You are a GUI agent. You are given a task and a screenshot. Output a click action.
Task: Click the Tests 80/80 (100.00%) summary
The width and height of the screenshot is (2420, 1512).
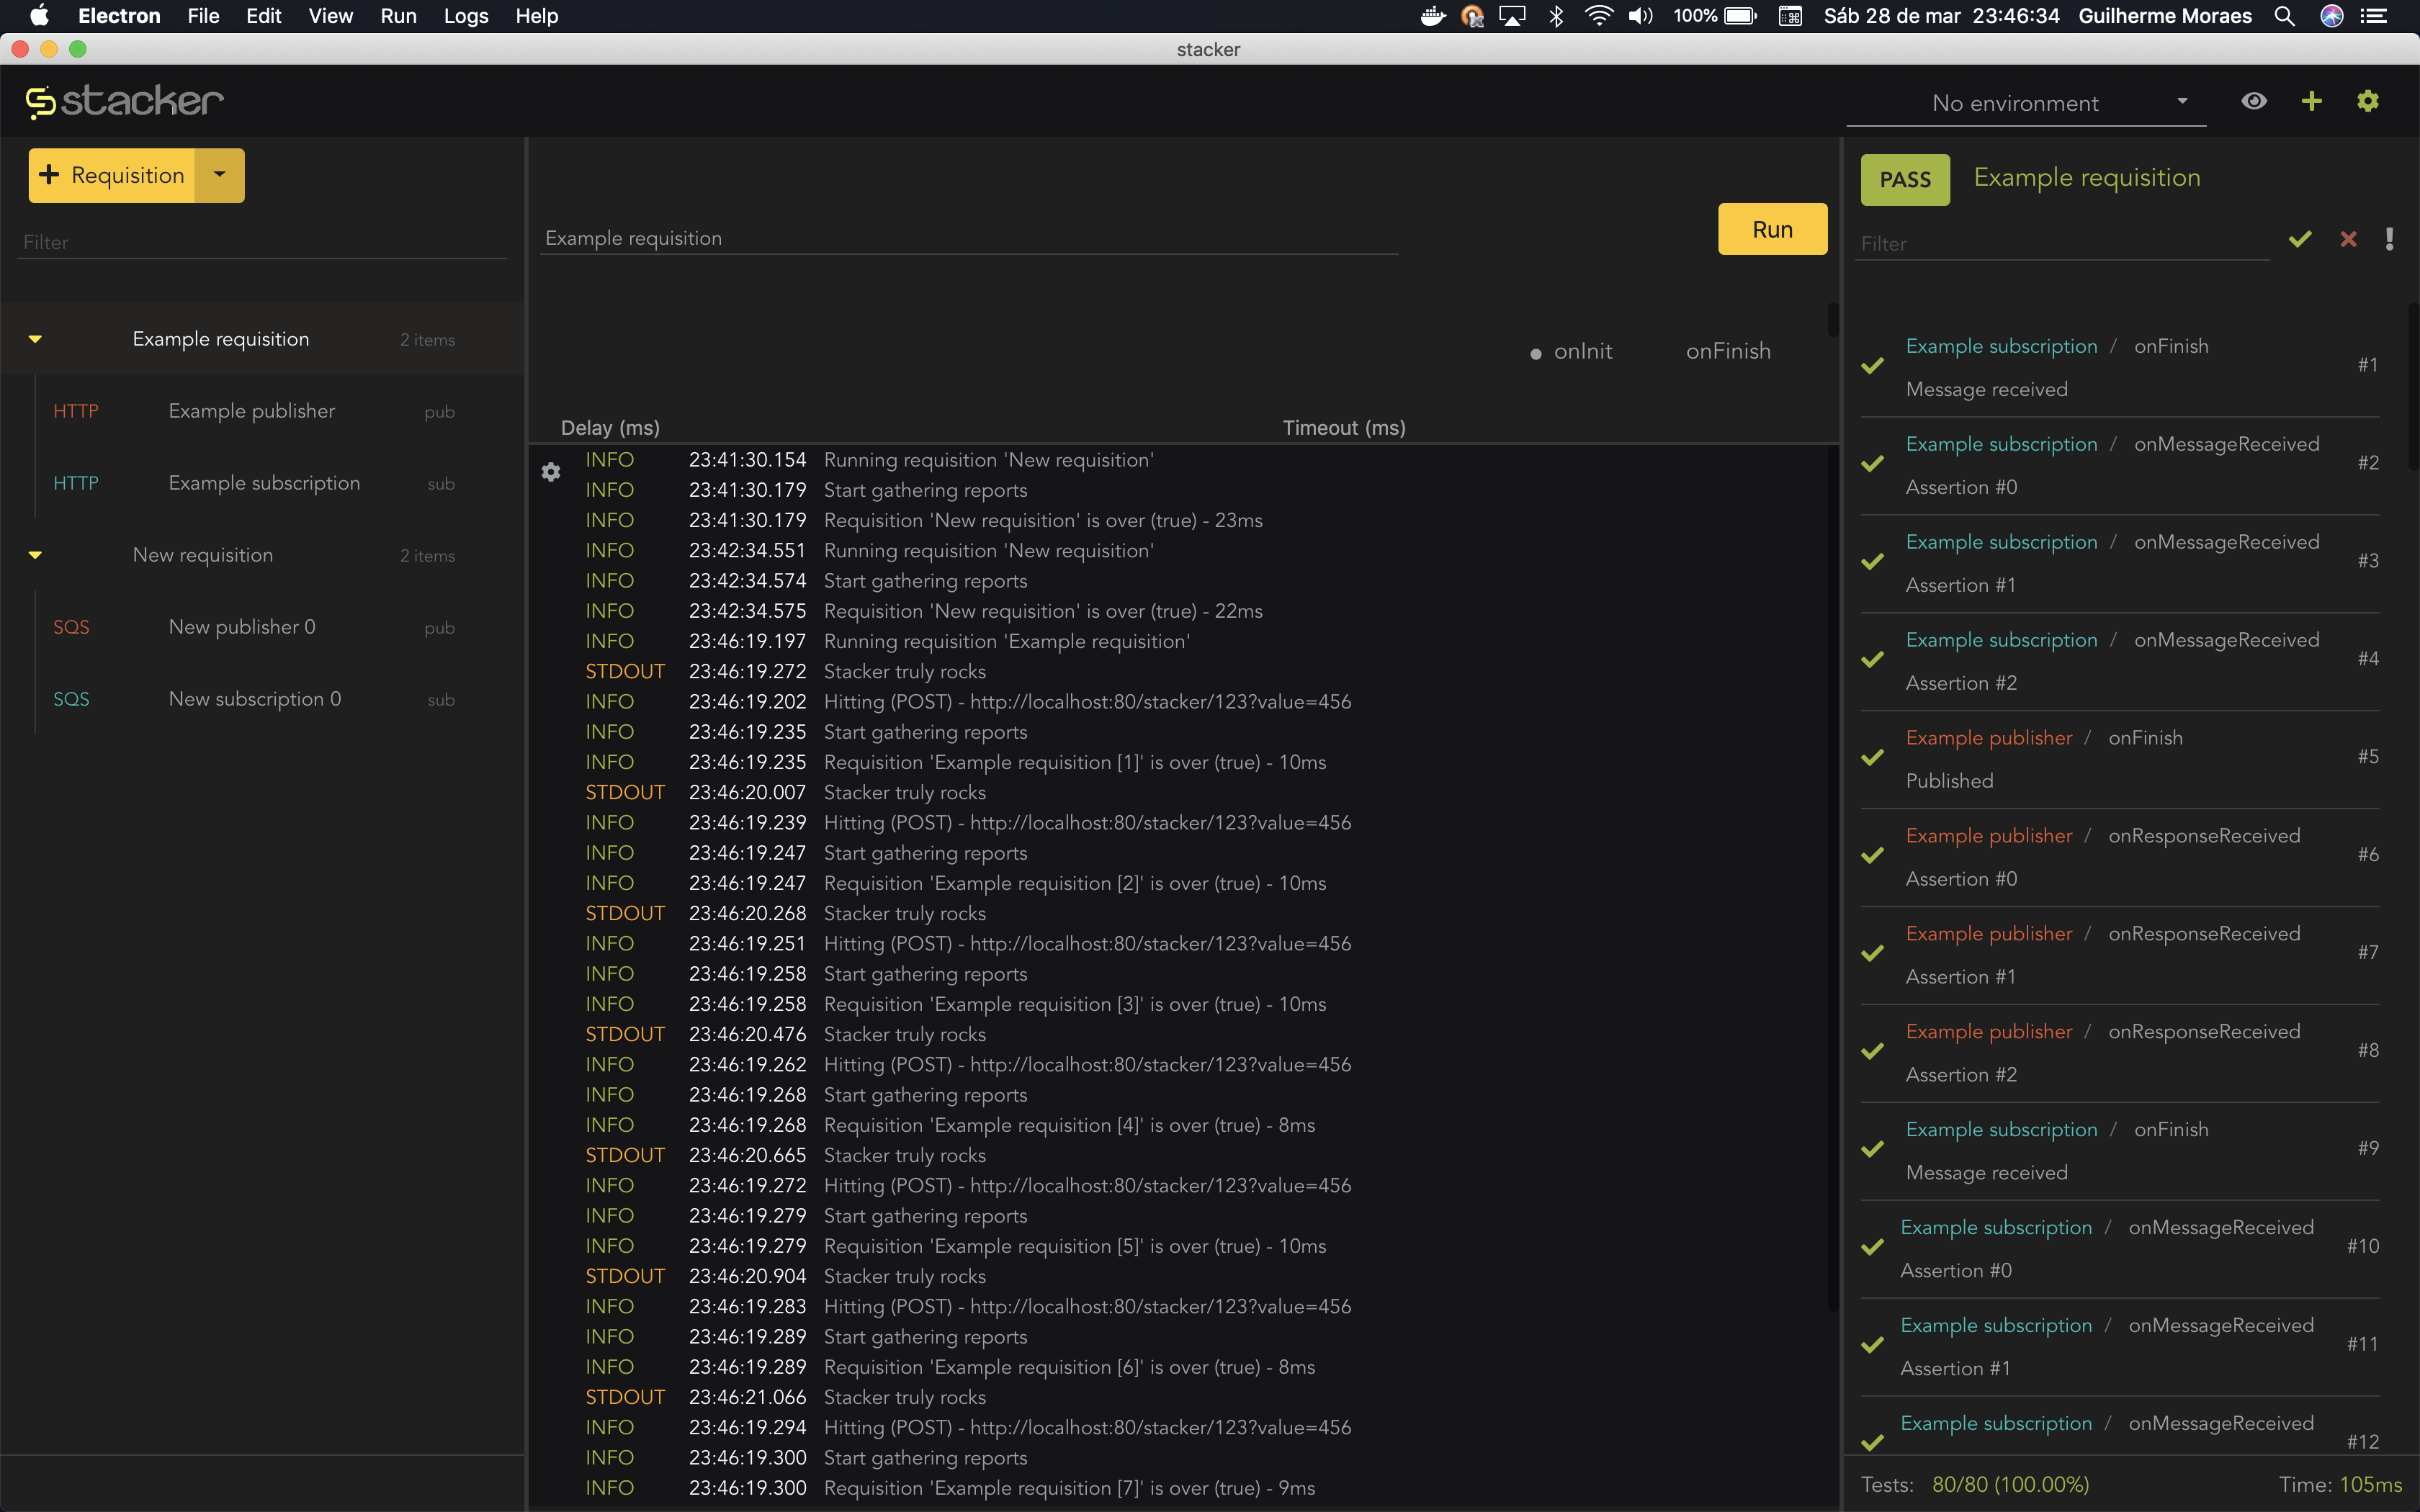pyautogui.click(x=1975, y=1484)
